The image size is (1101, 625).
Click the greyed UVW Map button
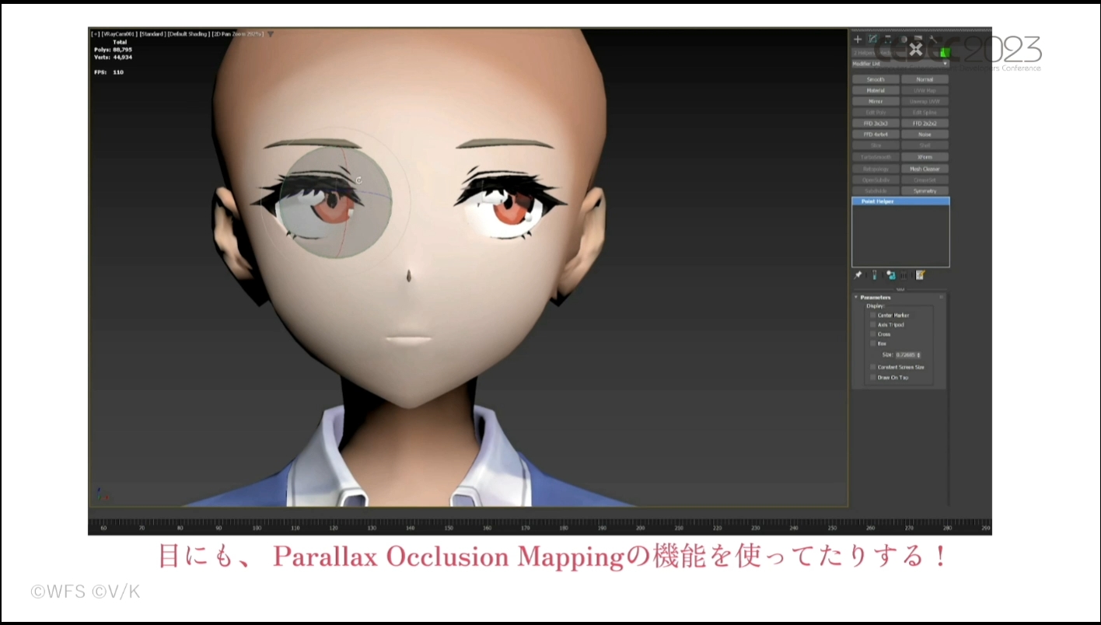924,90
